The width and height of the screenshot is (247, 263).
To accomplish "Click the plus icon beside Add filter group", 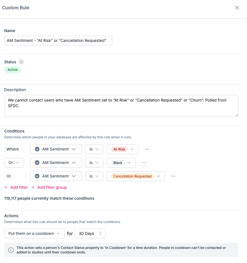I will (x=33, y=187).
